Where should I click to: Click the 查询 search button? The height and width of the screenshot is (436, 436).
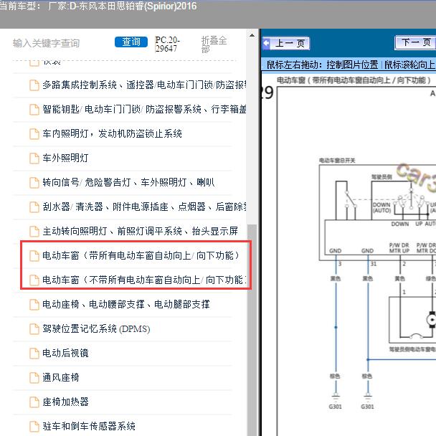tap(131, 42)
